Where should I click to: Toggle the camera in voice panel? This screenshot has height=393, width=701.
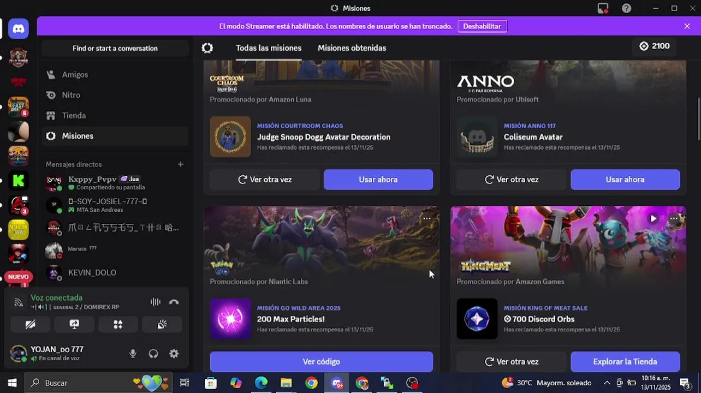[31, 324]
